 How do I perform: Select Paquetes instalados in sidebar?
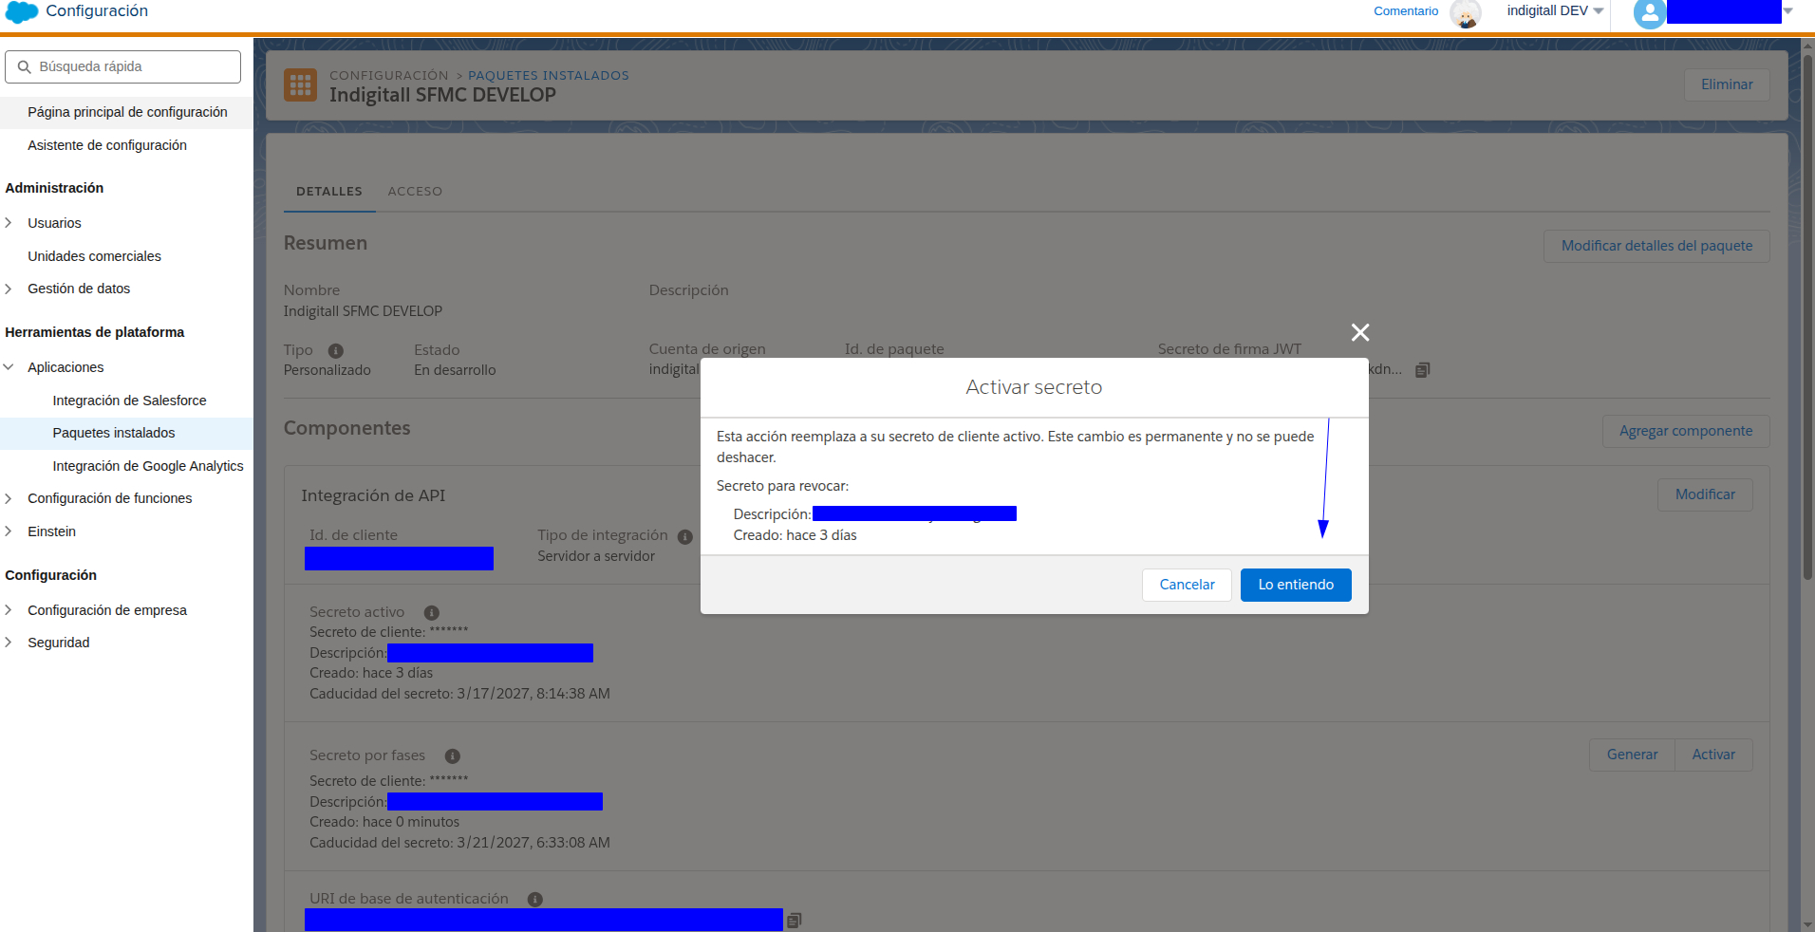point(114,433)
